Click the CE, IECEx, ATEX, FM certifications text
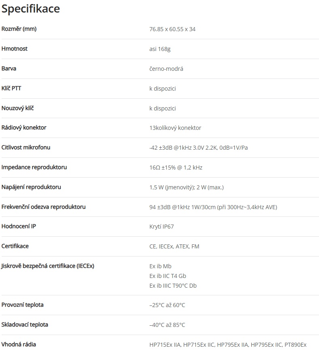Screen dimensions: 319x352 174,246
